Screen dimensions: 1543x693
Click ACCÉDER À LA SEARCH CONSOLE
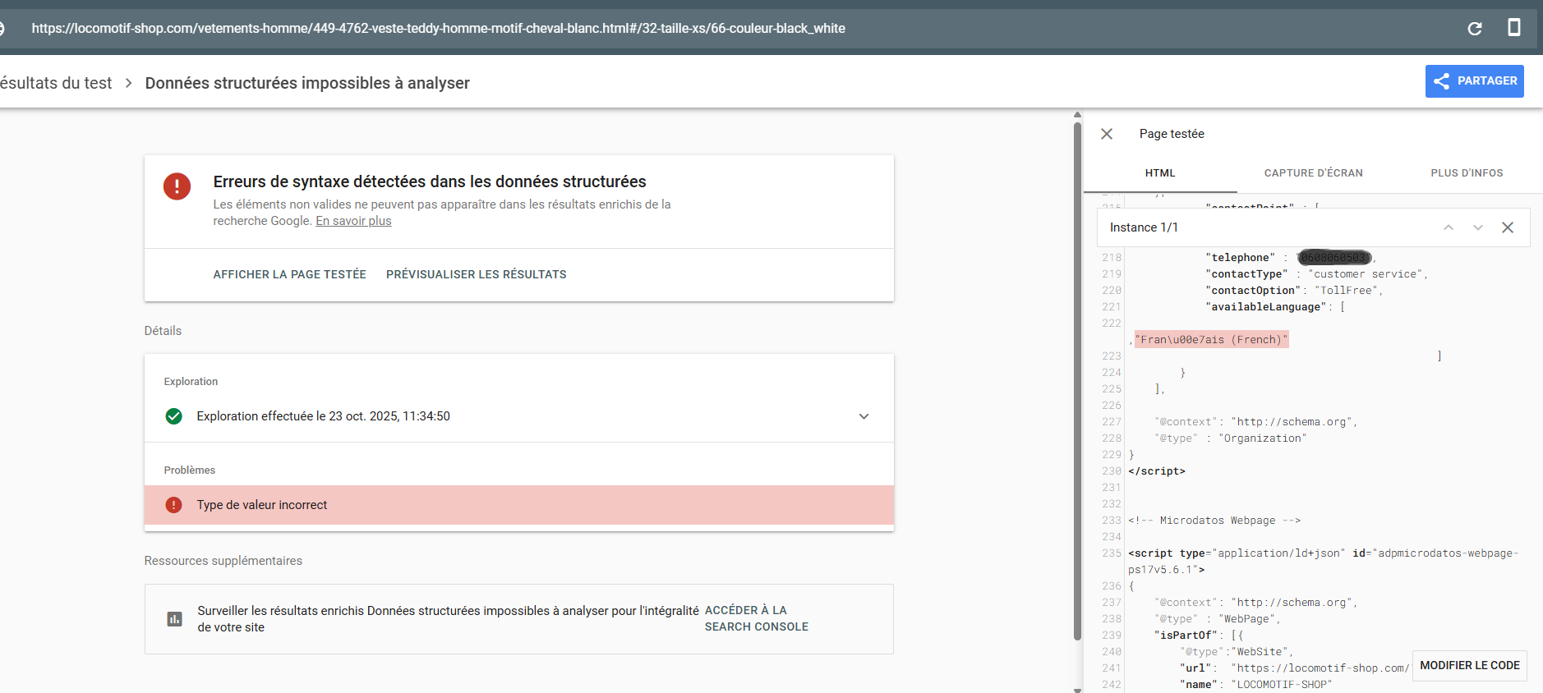tap(757, 618)
